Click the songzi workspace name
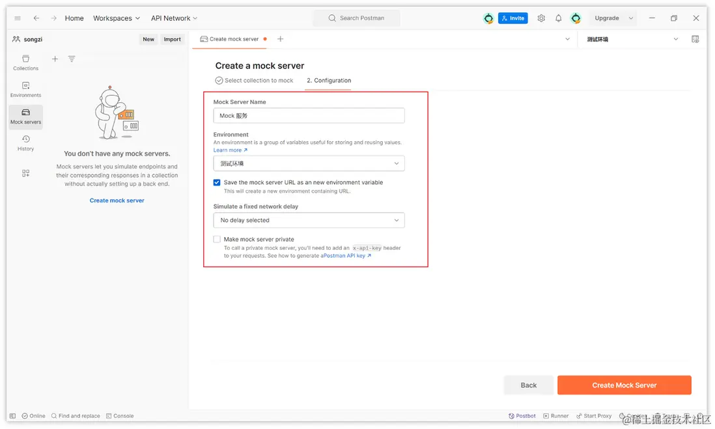Screen dimensions: 715x429 pos(33,39)
